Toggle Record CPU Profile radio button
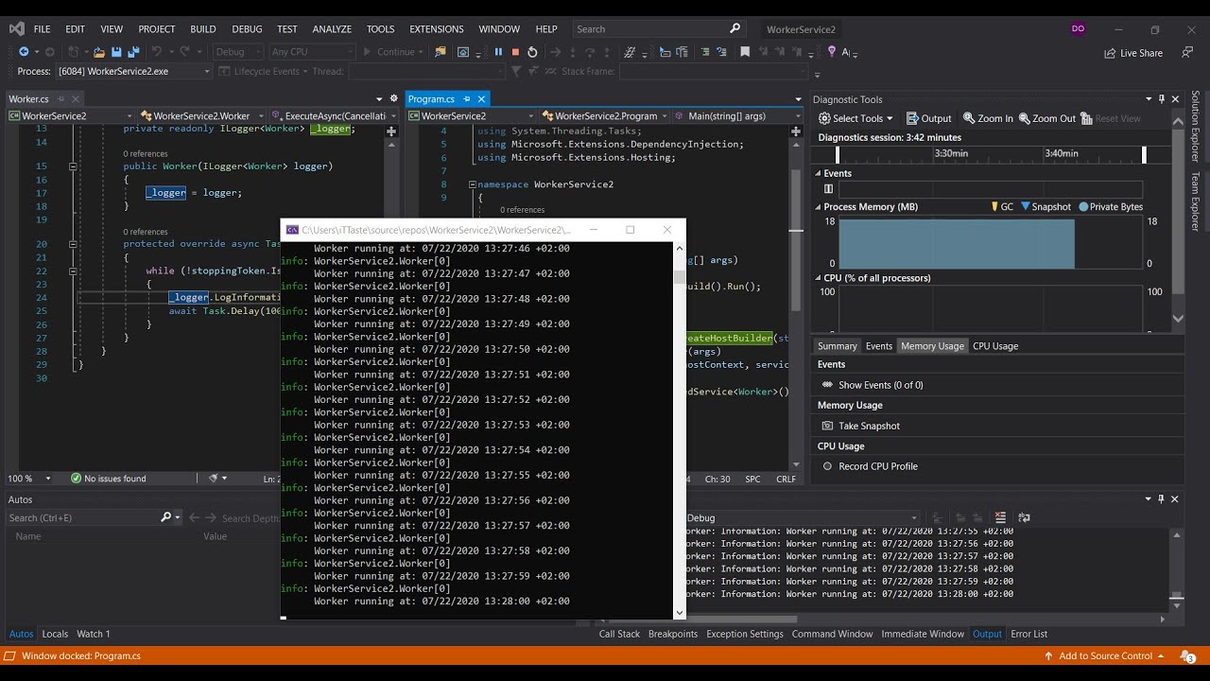Screen dimensions: 1210x681 click(x=827, y=466)
